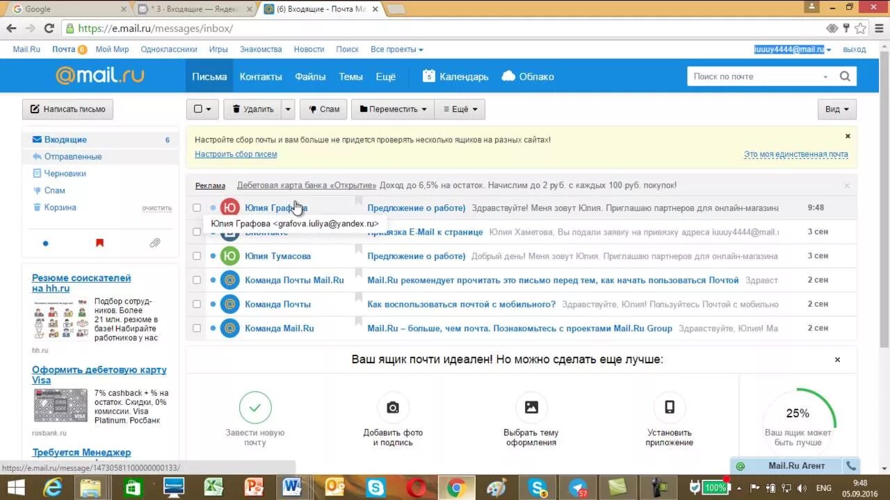Switch to the Темы tab
The width and height of the screenshot is (890, 500).
pyautogui.click(x=350, y=76)
